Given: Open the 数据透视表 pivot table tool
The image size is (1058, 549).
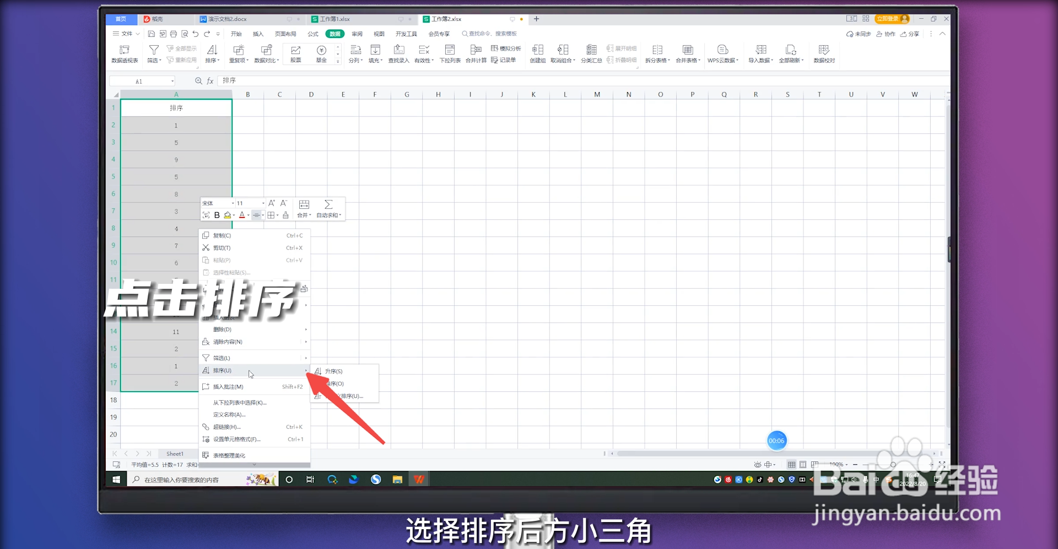Looking at the screenshot, I should coord(125,53).
